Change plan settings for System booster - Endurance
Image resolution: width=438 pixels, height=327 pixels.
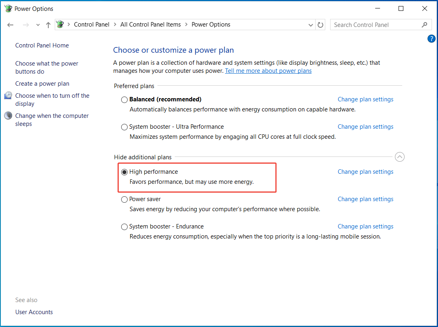pos(366,226)
